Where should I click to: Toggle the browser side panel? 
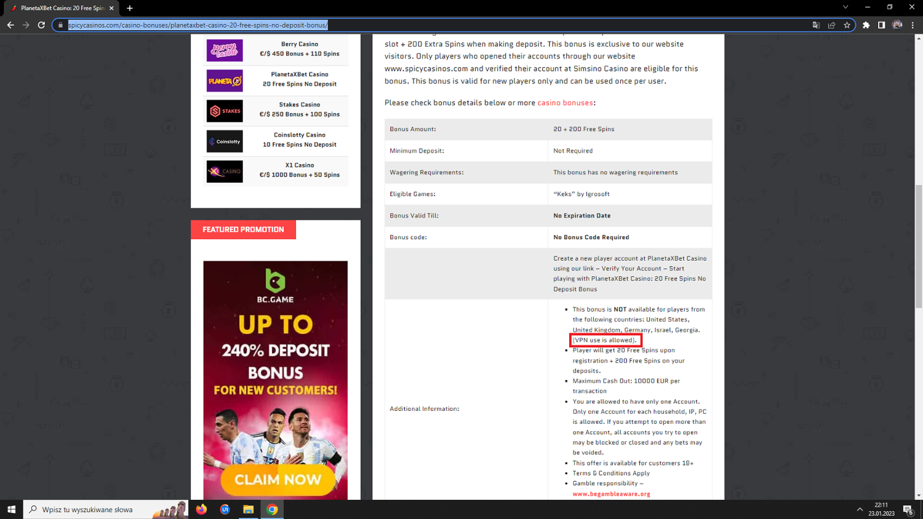point(881,25)
